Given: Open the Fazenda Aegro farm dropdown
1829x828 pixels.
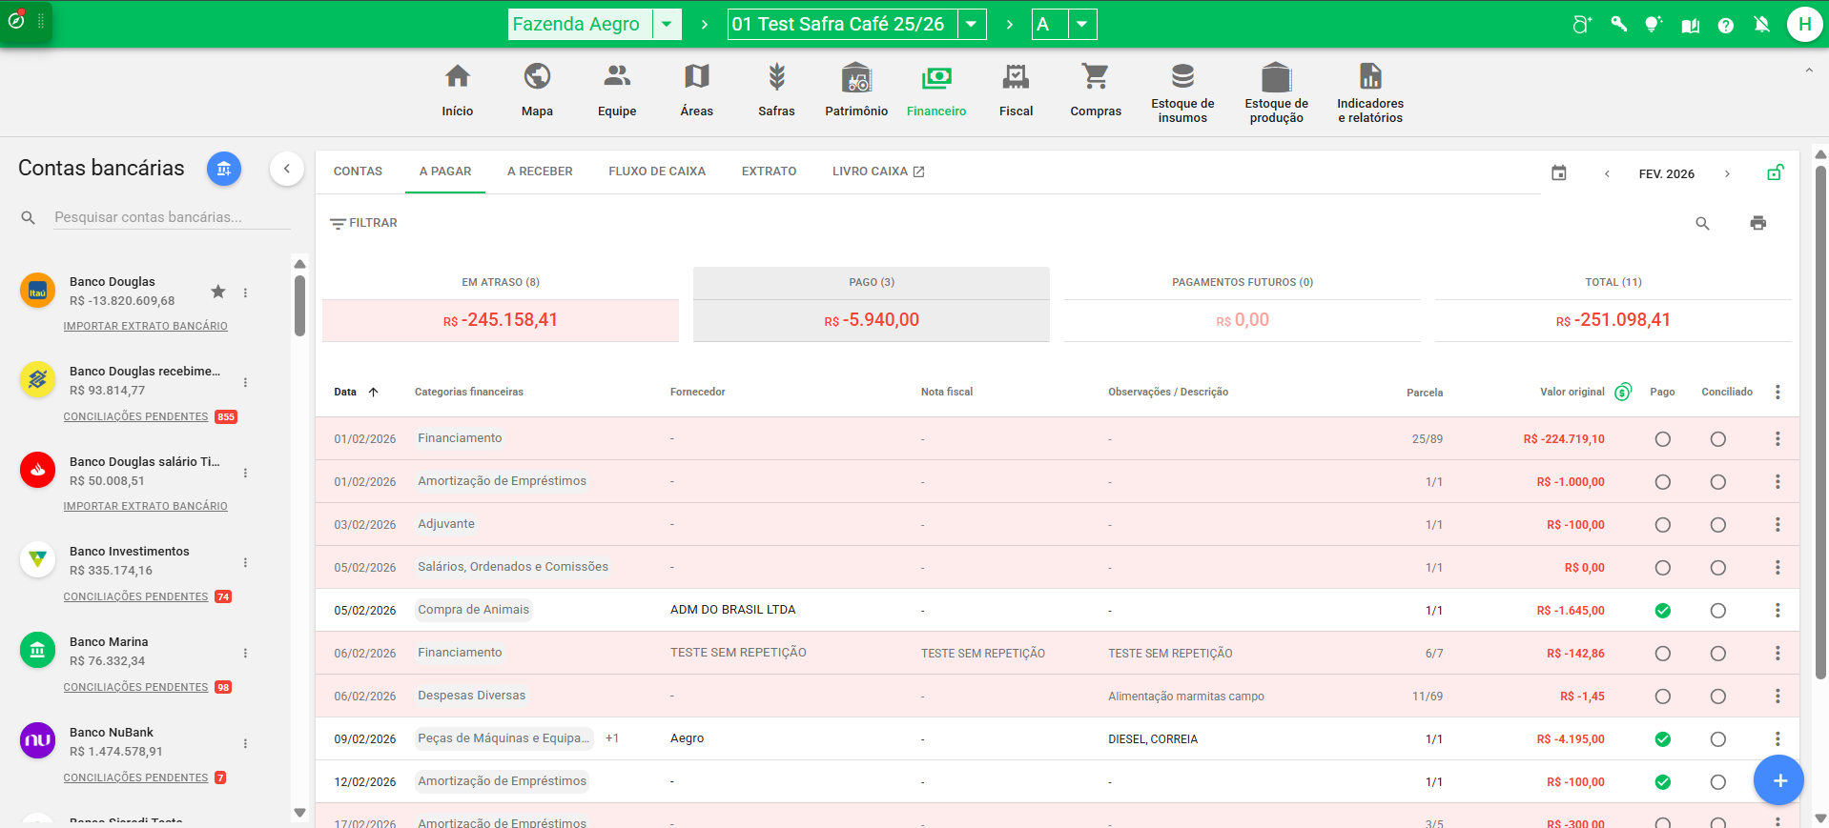Looking at the screenshot, I should coord(667,25).
